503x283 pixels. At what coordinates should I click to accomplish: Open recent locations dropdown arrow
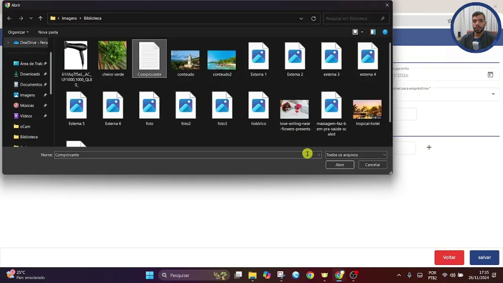point(31,18)
